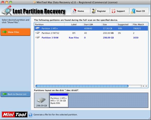
Task: Select the Partition 3 RAW row
Action: pyautogui.click(x=91, y=38)
